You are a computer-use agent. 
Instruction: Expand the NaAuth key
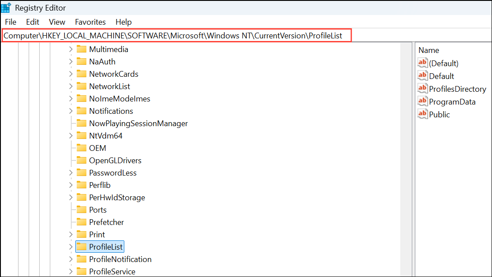pos(71,62)
